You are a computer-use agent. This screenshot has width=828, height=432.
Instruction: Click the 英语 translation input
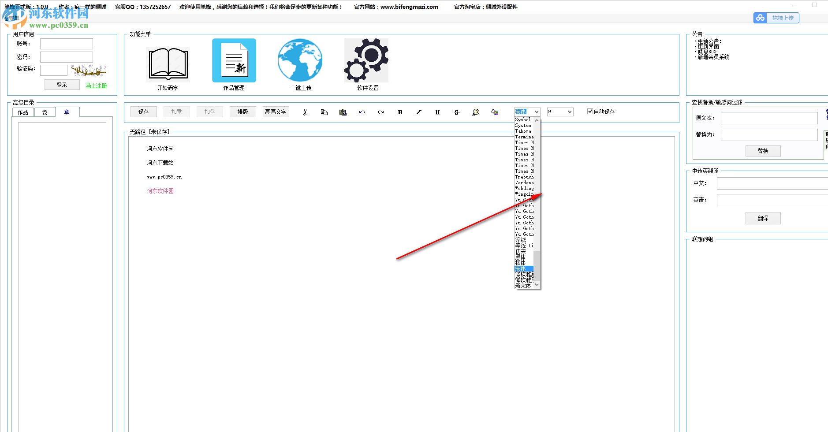click(x=772, y=201)
